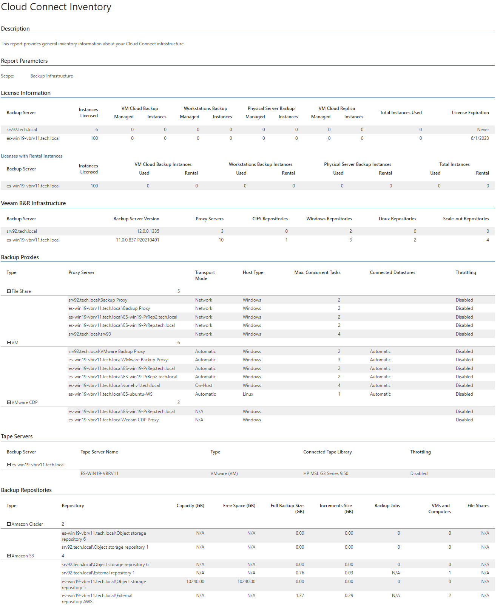Collapse the File Share proxy group

coord(9,291)
